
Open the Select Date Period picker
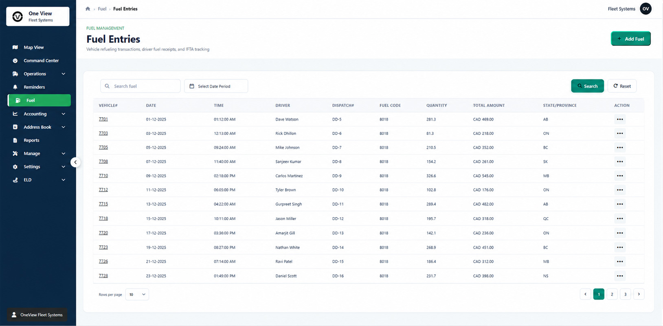[216, 86]
